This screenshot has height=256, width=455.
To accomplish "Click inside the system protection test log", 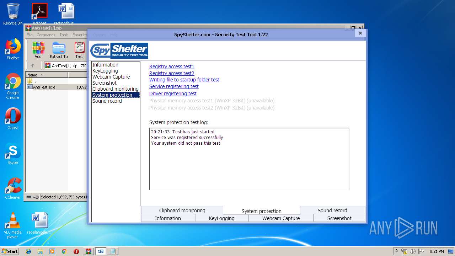I will pos(249,159).
